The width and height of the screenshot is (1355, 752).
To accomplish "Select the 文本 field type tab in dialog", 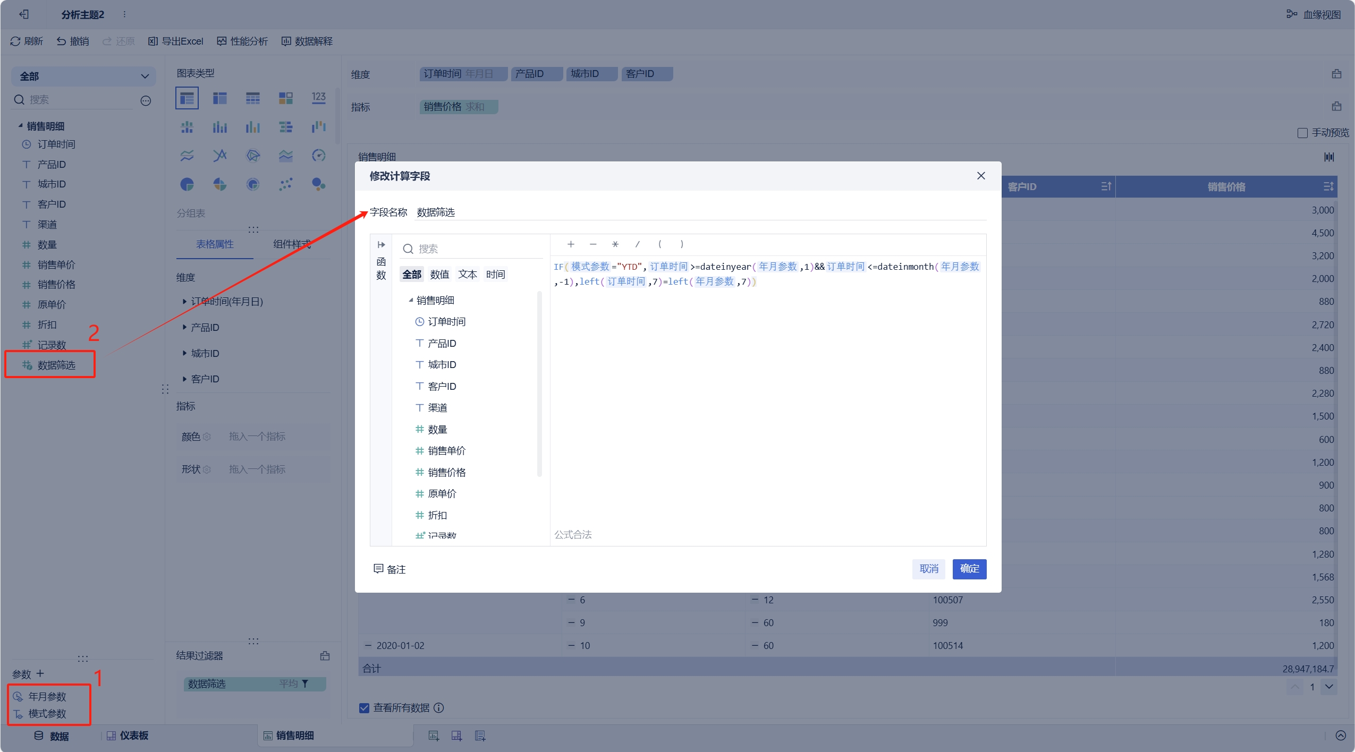I will point(468,275).
